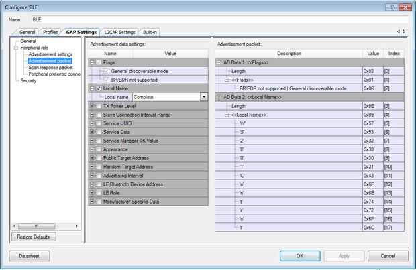
Task: Click the tab scroll left arrow
Action: tap(399, 31)
